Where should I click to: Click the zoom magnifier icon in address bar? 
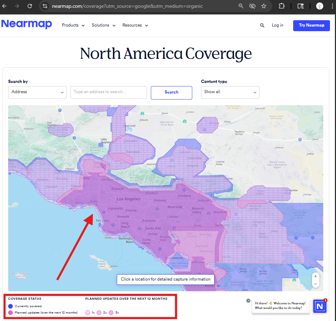click(x=241, y=6)
